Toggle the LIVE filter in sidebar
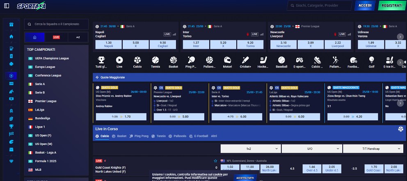Screen dimensions: 407x181 point(56,37)
